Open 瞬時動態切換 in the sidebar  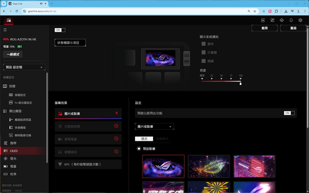pyautogui.click(x=23, y=135)
